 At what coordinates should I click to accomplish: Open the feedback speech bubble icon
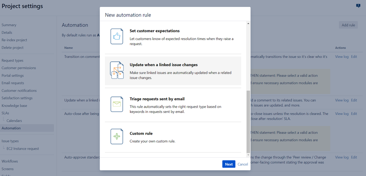358,6
